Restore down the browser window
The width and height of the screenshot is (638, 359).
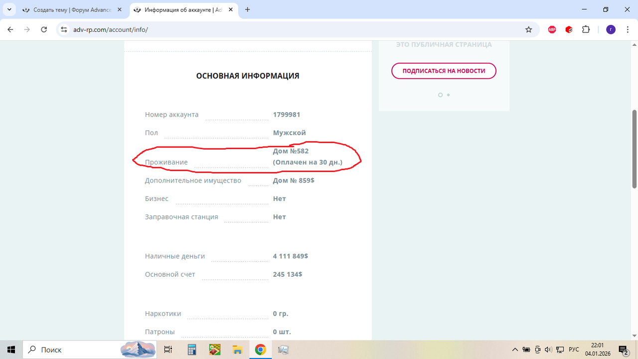(606, 9)
